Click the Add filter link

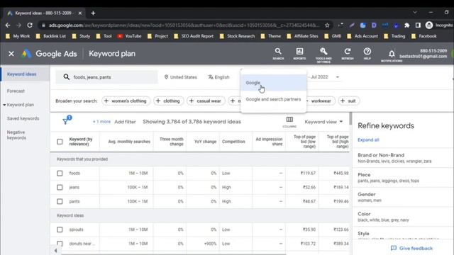point(125,122)
